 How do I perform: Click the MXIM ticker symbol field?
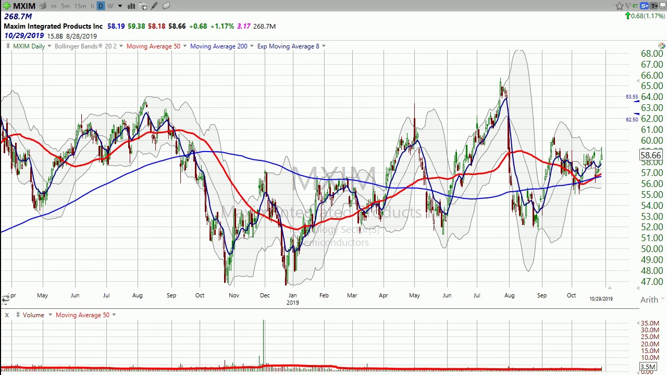(24, 6)
